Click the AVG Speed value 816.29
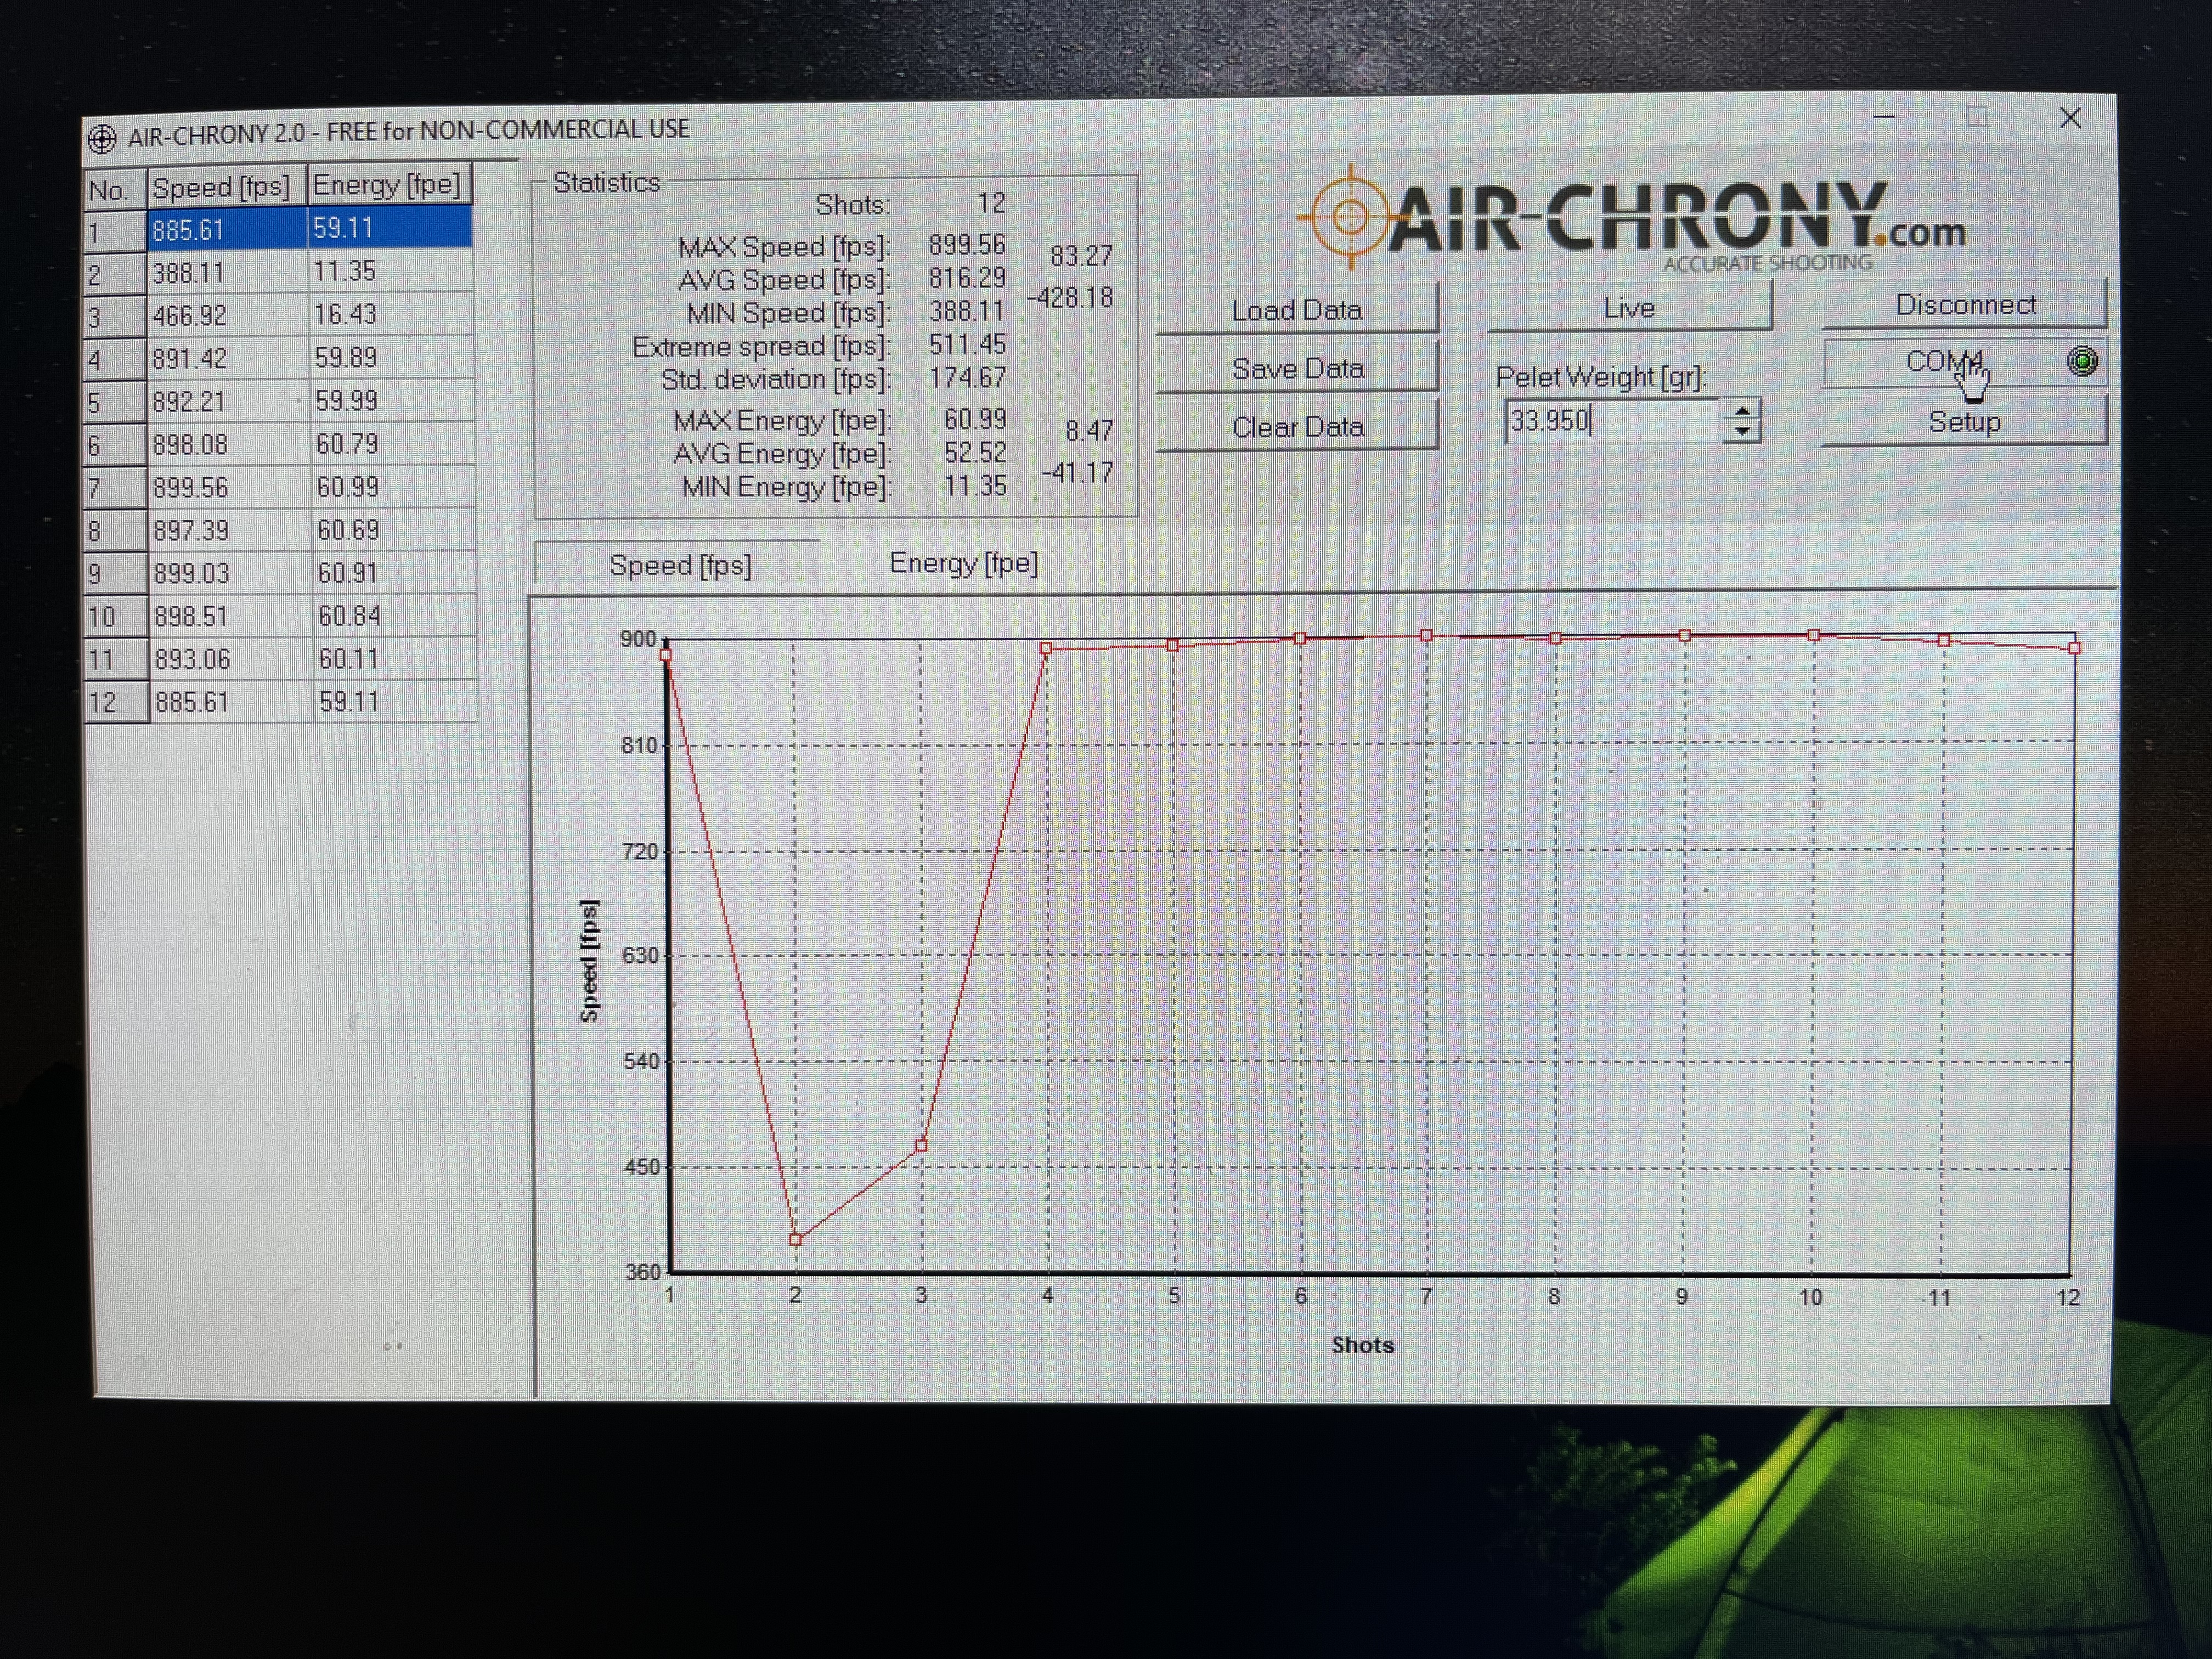 pos(967,278)
